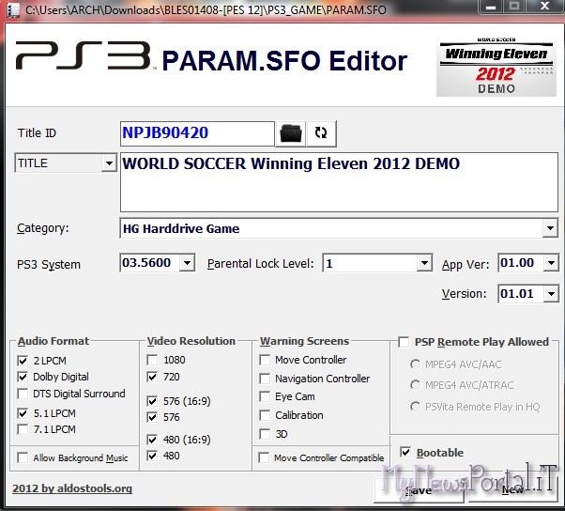Image resolution: width=565 pixels, height=511 pixels.
Task: Choose PSVita Remote Play in HQ
Action: 415,407
